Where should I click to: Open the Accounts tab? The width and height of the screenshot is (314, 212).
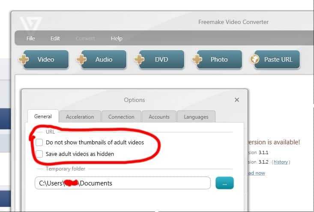(159, 117)
